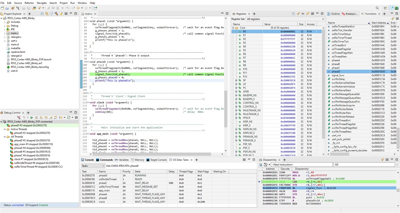Open the 'All registers' Register Set dropdown
The image size is (400, 213).
[x=322, y=19]
